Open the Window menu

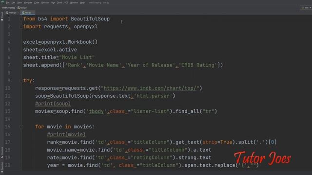tap(74, 3)
